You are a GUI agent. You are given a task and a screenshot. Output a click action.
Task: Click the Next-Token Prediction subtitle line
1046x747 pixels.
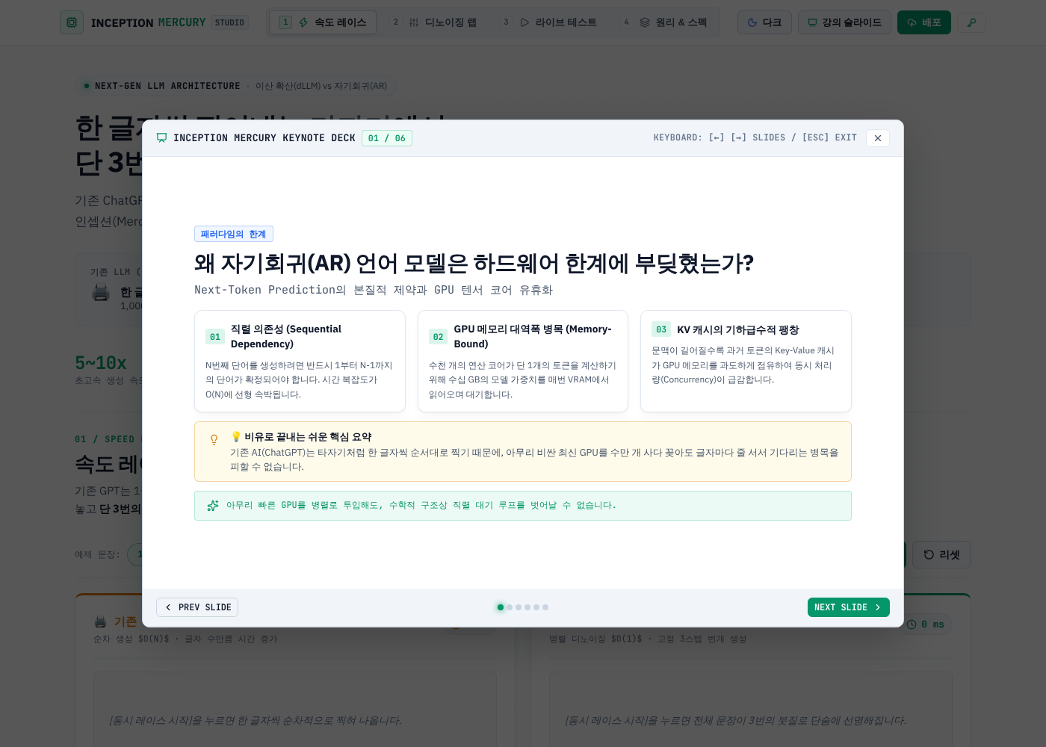(x=374, y=290)
